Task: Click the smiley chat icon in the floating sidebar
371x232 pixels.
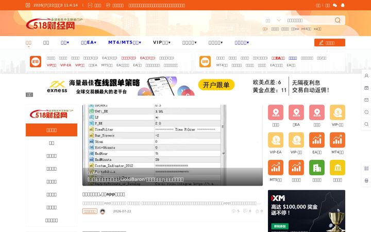Action: point(366,112)
